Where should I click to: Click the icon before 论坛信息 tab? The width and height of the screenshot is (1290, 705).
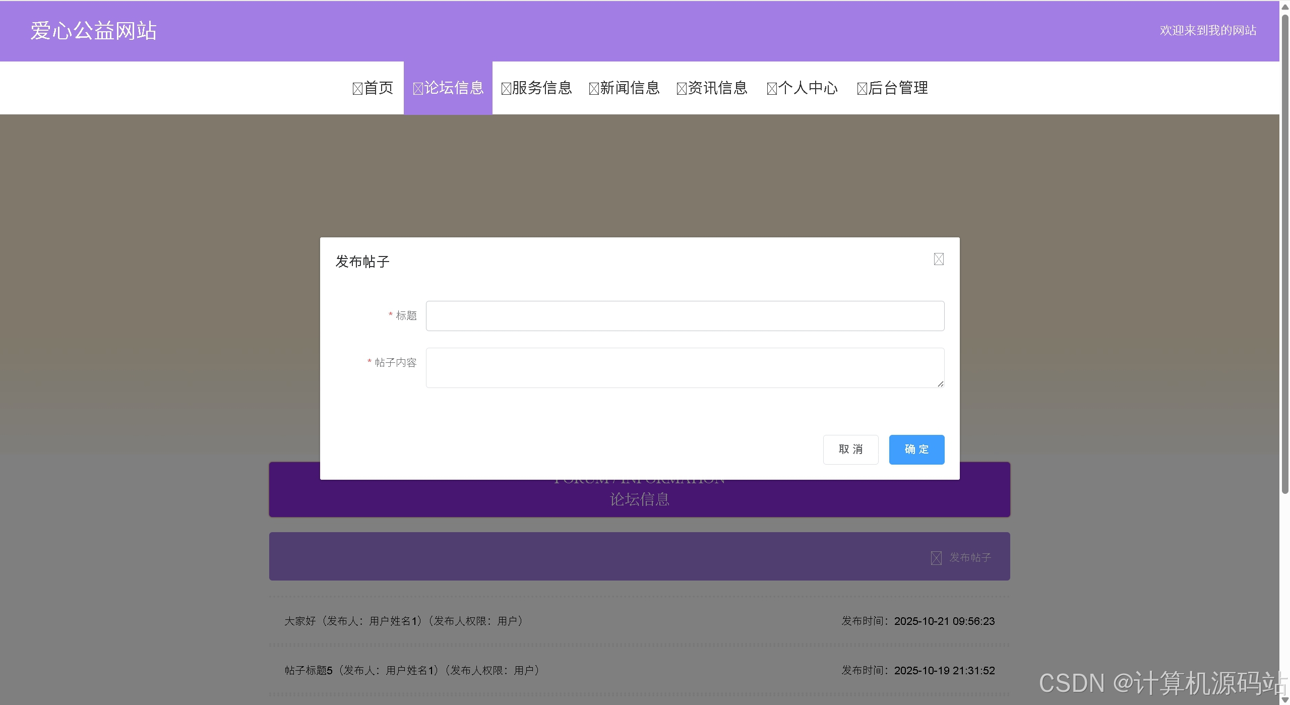pos(417,89)
